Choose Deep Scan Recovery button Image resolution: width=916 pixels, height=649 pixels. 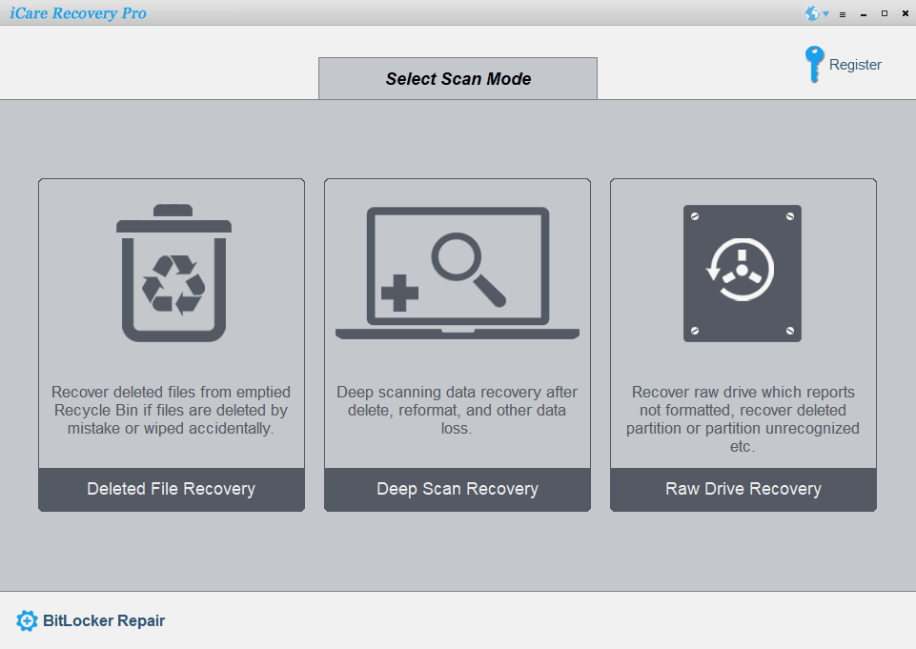tap(458, 489)
